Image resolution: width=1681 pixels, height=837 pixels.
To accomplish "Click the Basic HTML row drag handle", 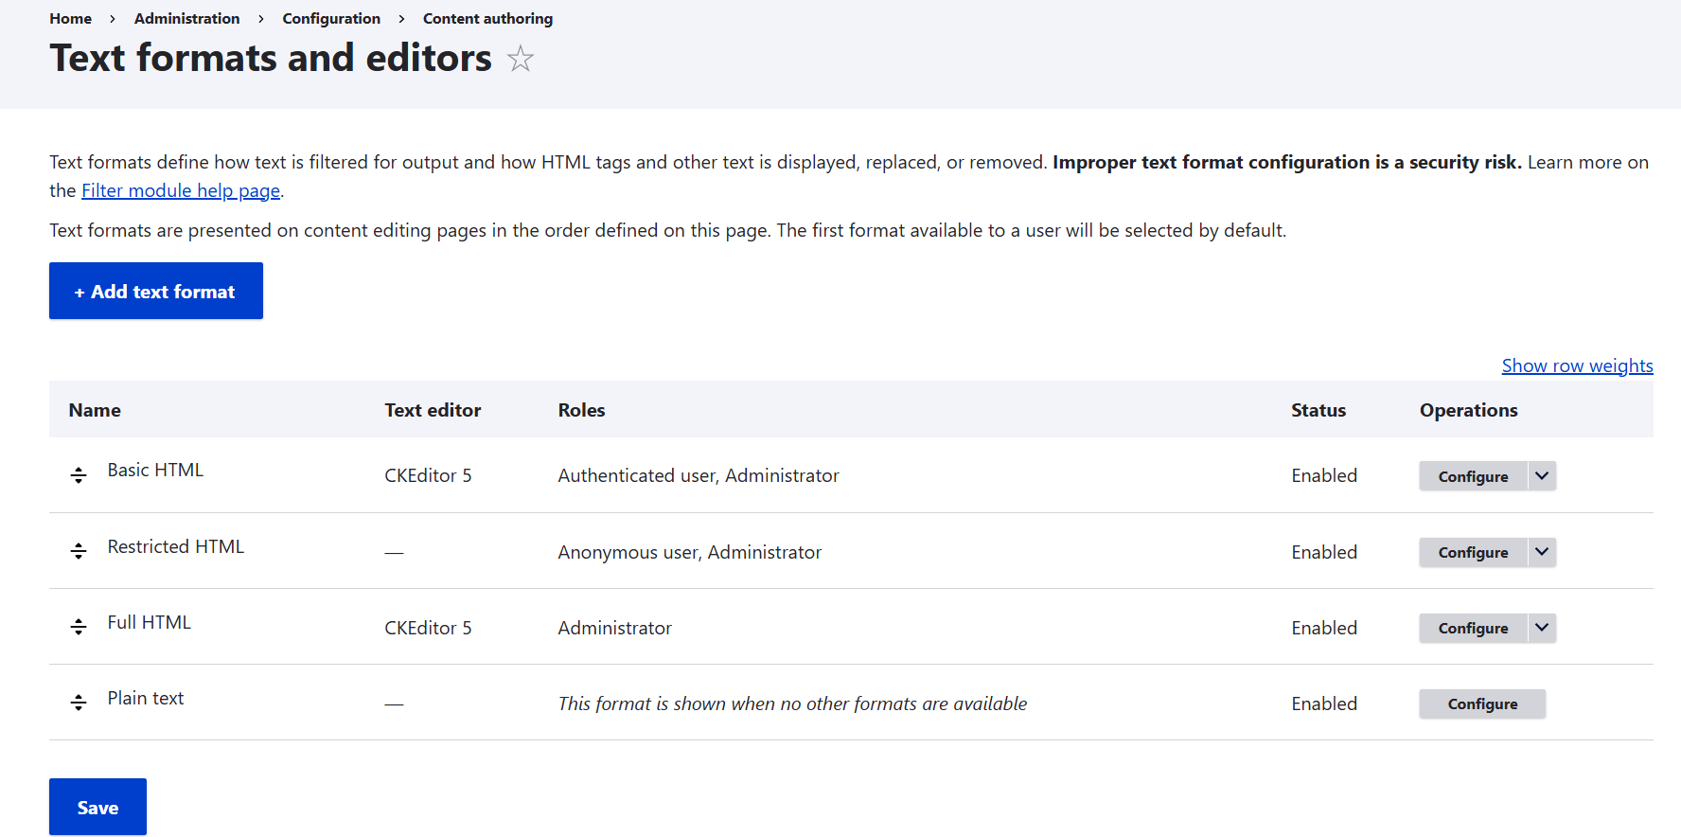I will pos(79,474).
